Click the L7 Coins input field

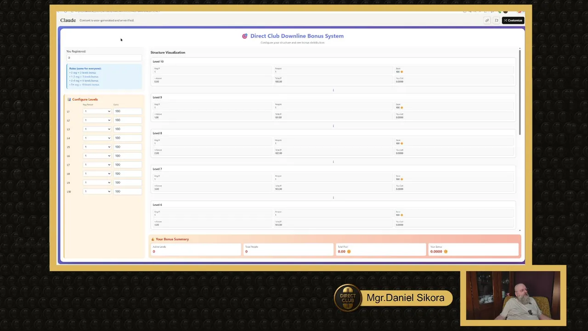pos(128,165)
